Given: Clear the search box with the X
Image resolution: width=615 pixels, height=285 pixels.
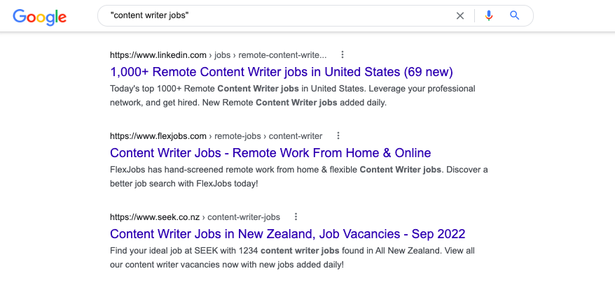Looking at the screenshot, I should coord(460,16).
